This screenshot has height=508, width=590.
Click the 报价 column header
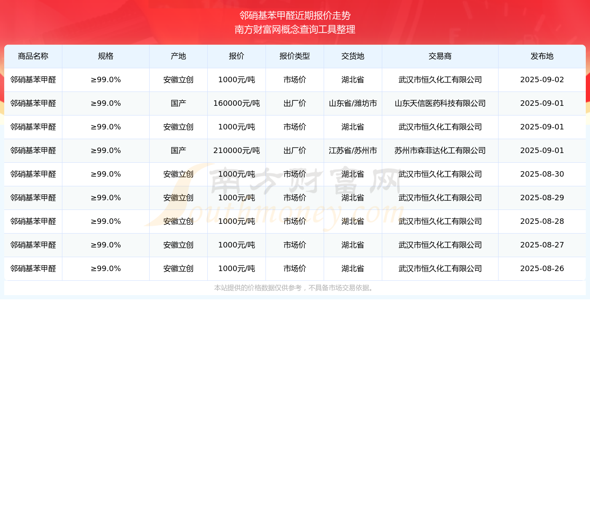236,56
